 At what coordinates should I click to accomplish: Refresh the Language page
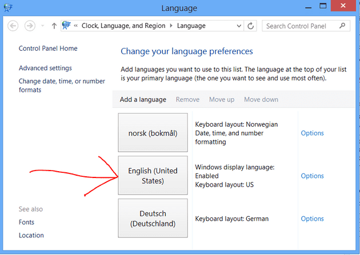250,26
